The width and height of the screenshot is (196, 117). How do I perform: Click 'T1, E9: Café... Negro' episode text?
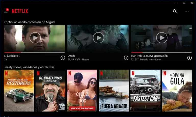coord(78,60)
